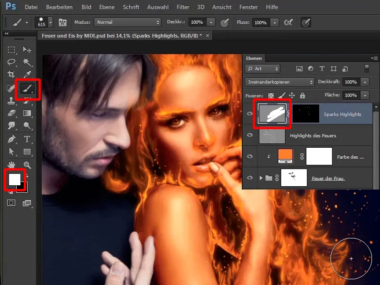Open the Filter menu
This screenshot has width=380, height=285.
183,7
